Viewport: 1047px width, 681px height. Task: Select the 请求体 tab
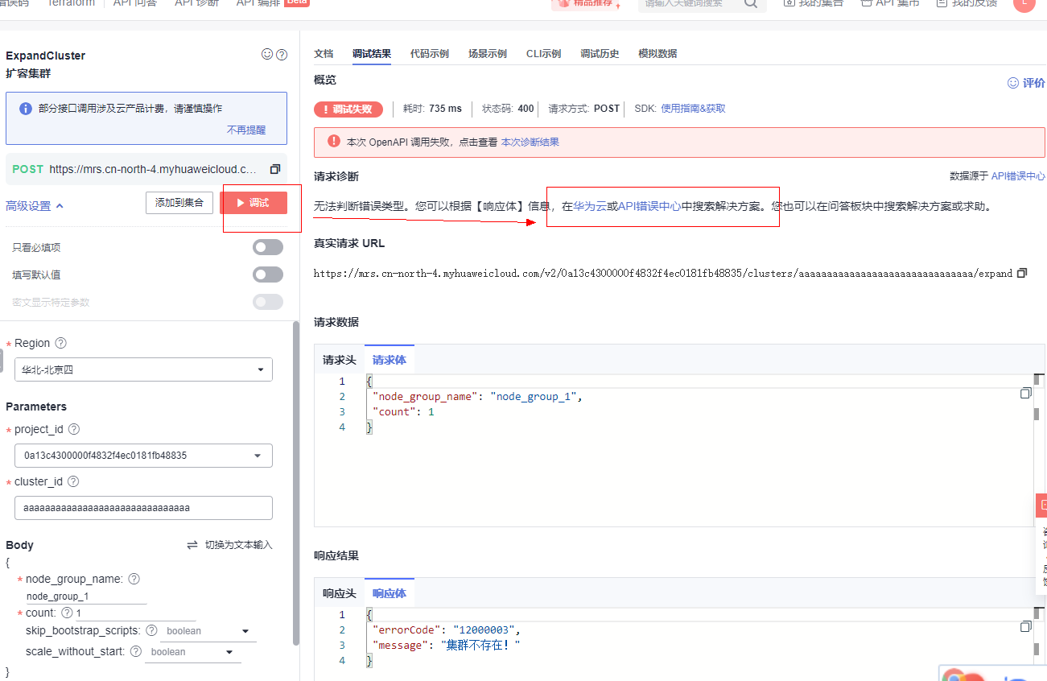(390, 360)
